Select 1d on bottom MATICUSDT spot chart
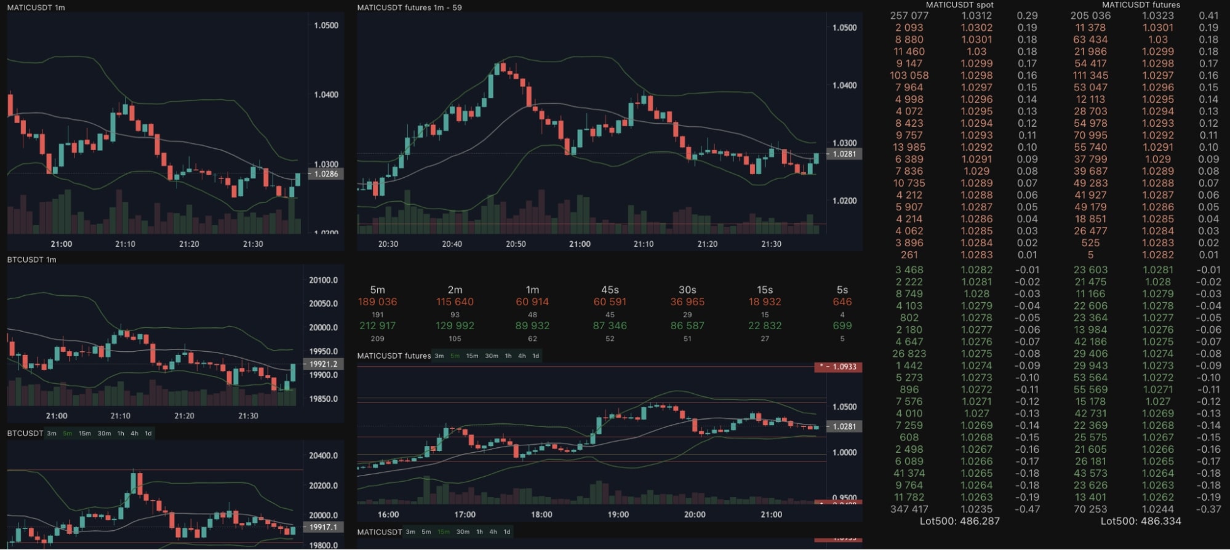 (507, 532)
